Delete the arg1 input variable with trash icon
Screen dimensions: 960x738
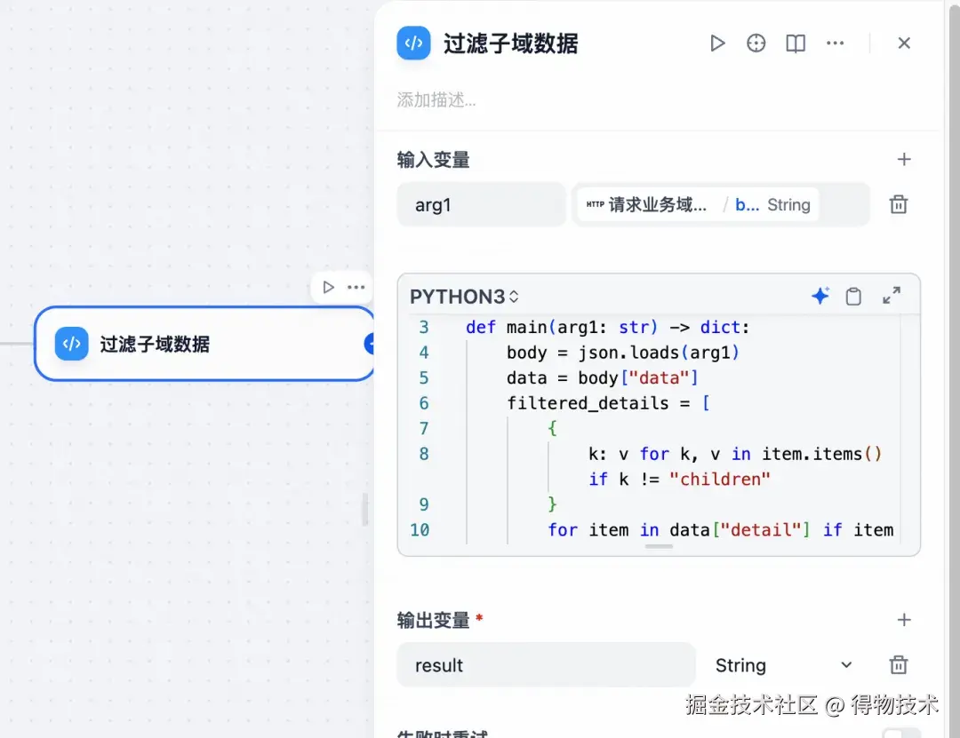point(898,204)
